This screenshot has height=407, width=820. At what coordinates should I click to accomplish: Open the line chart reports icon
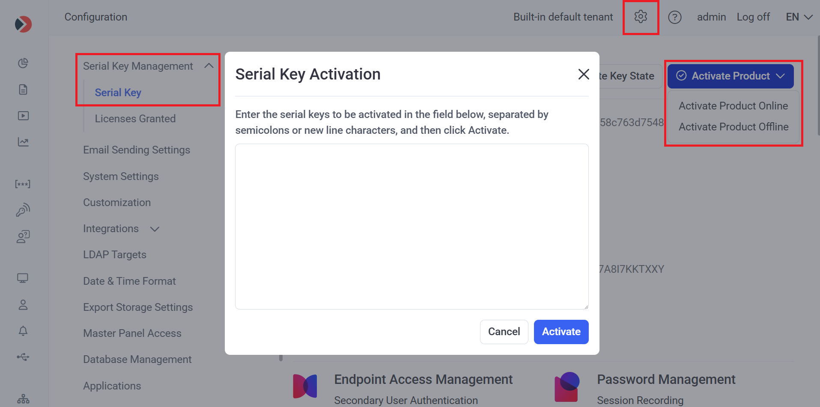coord(23,142)
